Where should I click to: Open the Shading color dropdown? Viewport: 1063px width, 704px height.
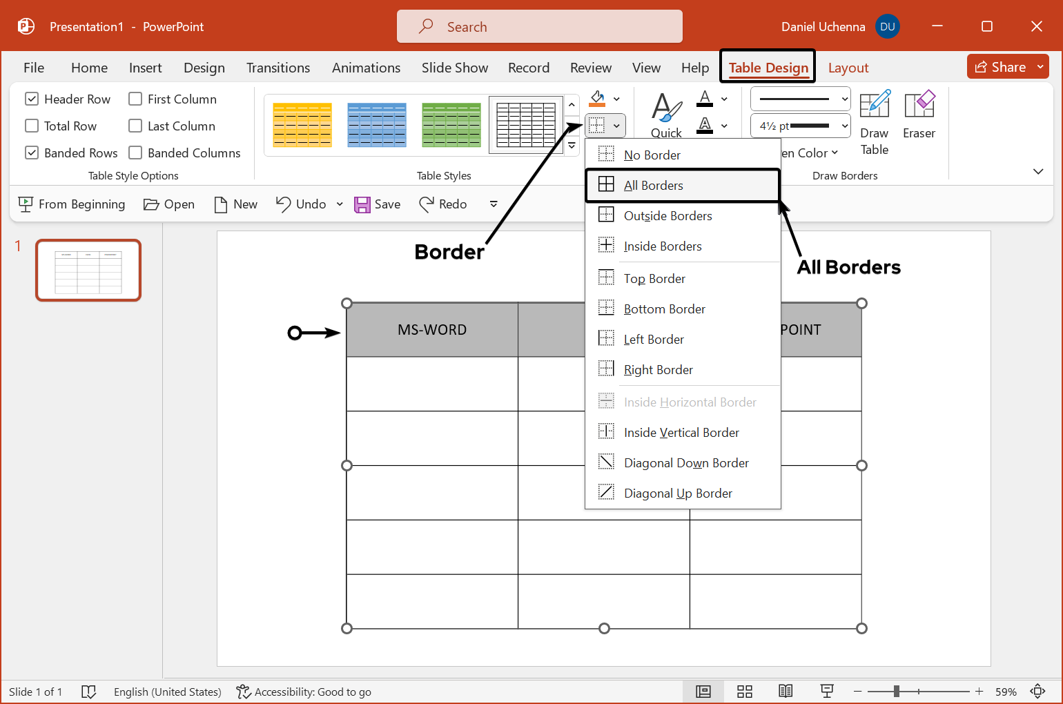pyautogui.click(x=616, y=98)
